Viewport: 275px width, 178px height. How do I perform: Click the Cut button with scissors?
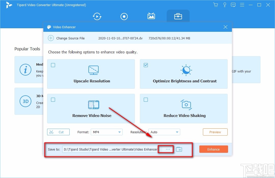tap(58, 132)
